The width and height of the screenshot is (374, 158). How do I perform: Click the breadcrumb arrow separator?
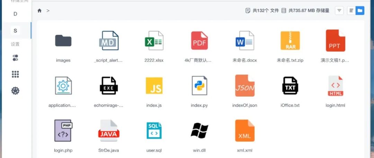tap(48, 11)
